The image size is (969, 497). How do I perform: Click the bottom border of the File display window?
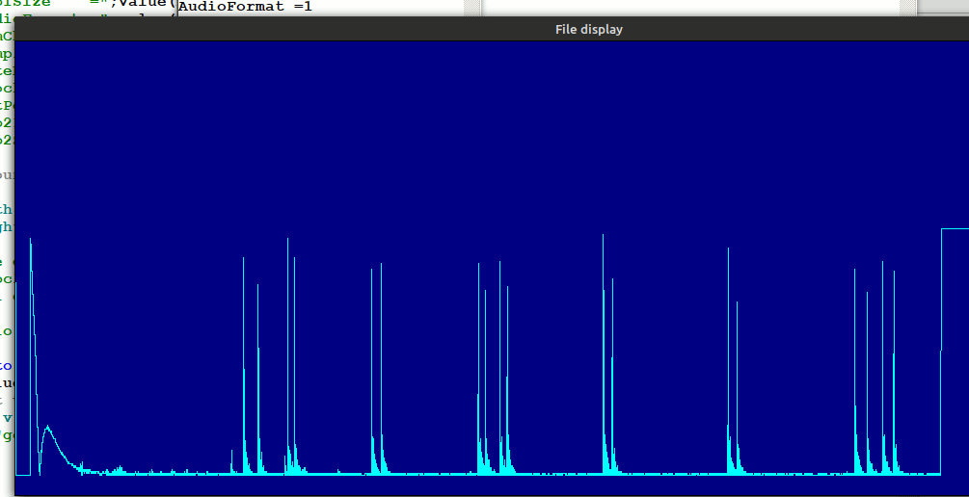482,495
